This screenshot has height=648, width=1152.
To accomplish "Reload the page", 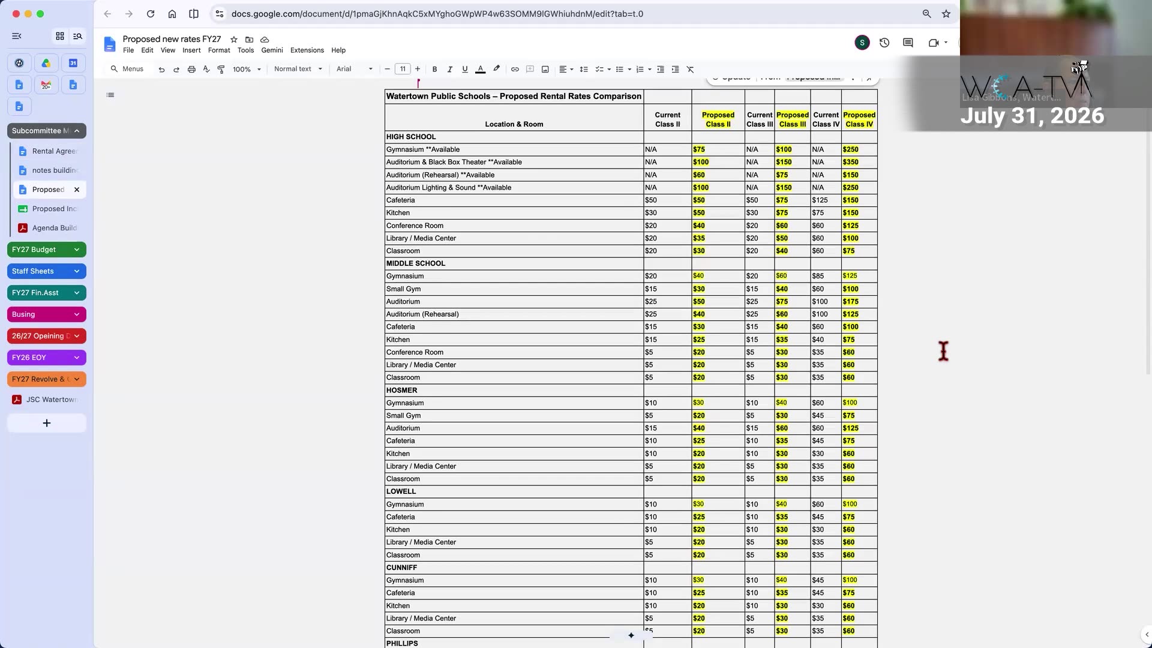I will 151,14.
